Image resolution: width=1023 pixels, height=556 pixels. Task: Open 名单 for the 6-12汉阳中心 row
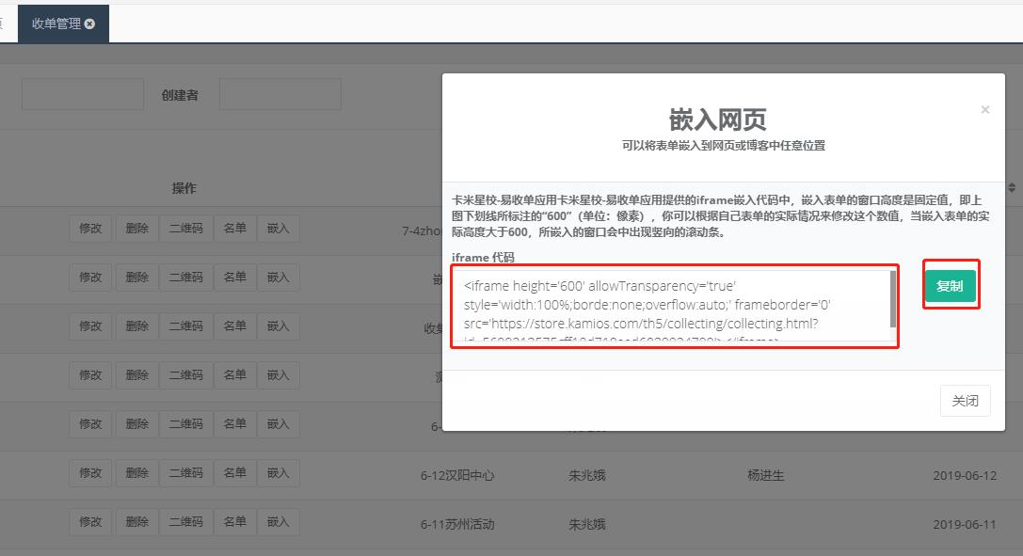tap(235, 473)
